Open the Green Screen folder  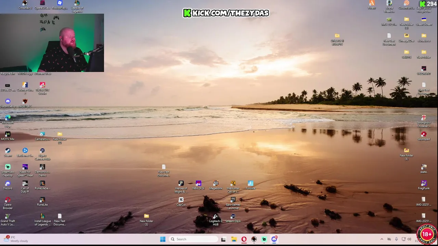pyautogui.click(x=424, y=21)
